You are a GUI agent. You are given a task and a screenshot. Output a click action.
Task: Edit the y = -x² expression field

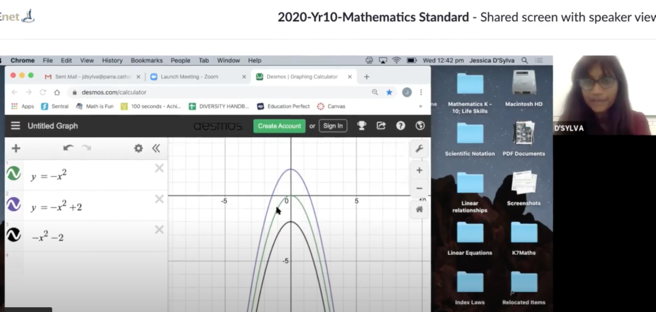tap(88, 176)
